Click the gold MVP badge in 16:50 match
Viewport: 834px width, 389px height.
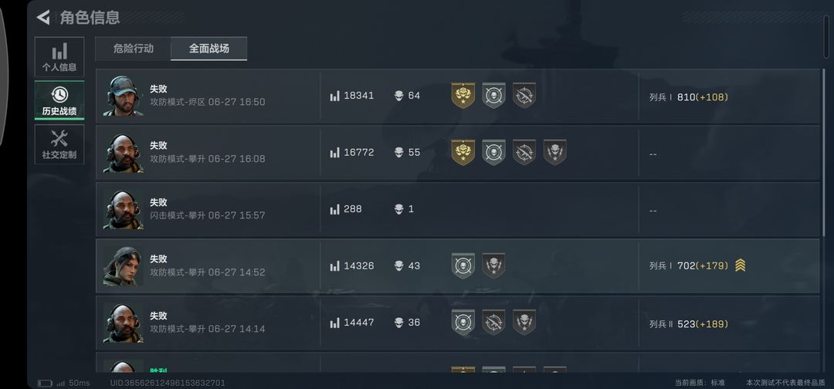click(x=463, y=96)
